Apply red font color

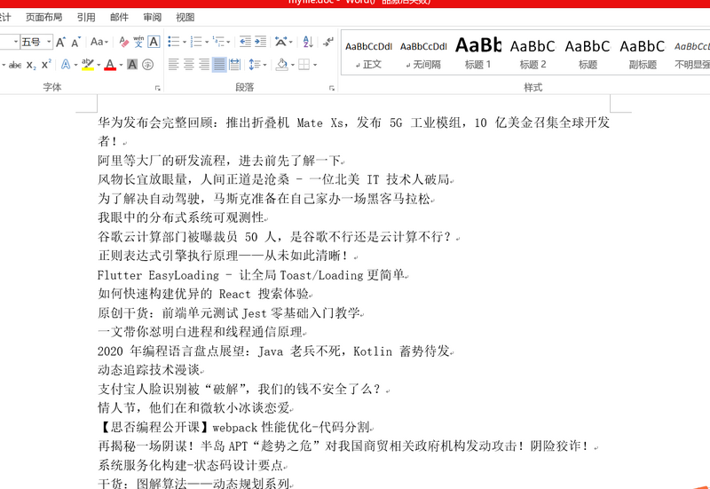click(x=110, y=65)
